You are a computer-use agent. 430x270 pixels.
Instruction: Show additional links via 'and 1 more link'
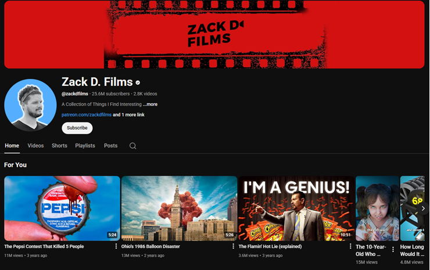pyautogui.click(x=128, y=115)
